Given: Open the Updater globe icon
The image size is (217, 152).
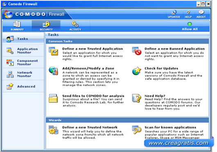Looking at the screenshot, I should tap(174, 12).
